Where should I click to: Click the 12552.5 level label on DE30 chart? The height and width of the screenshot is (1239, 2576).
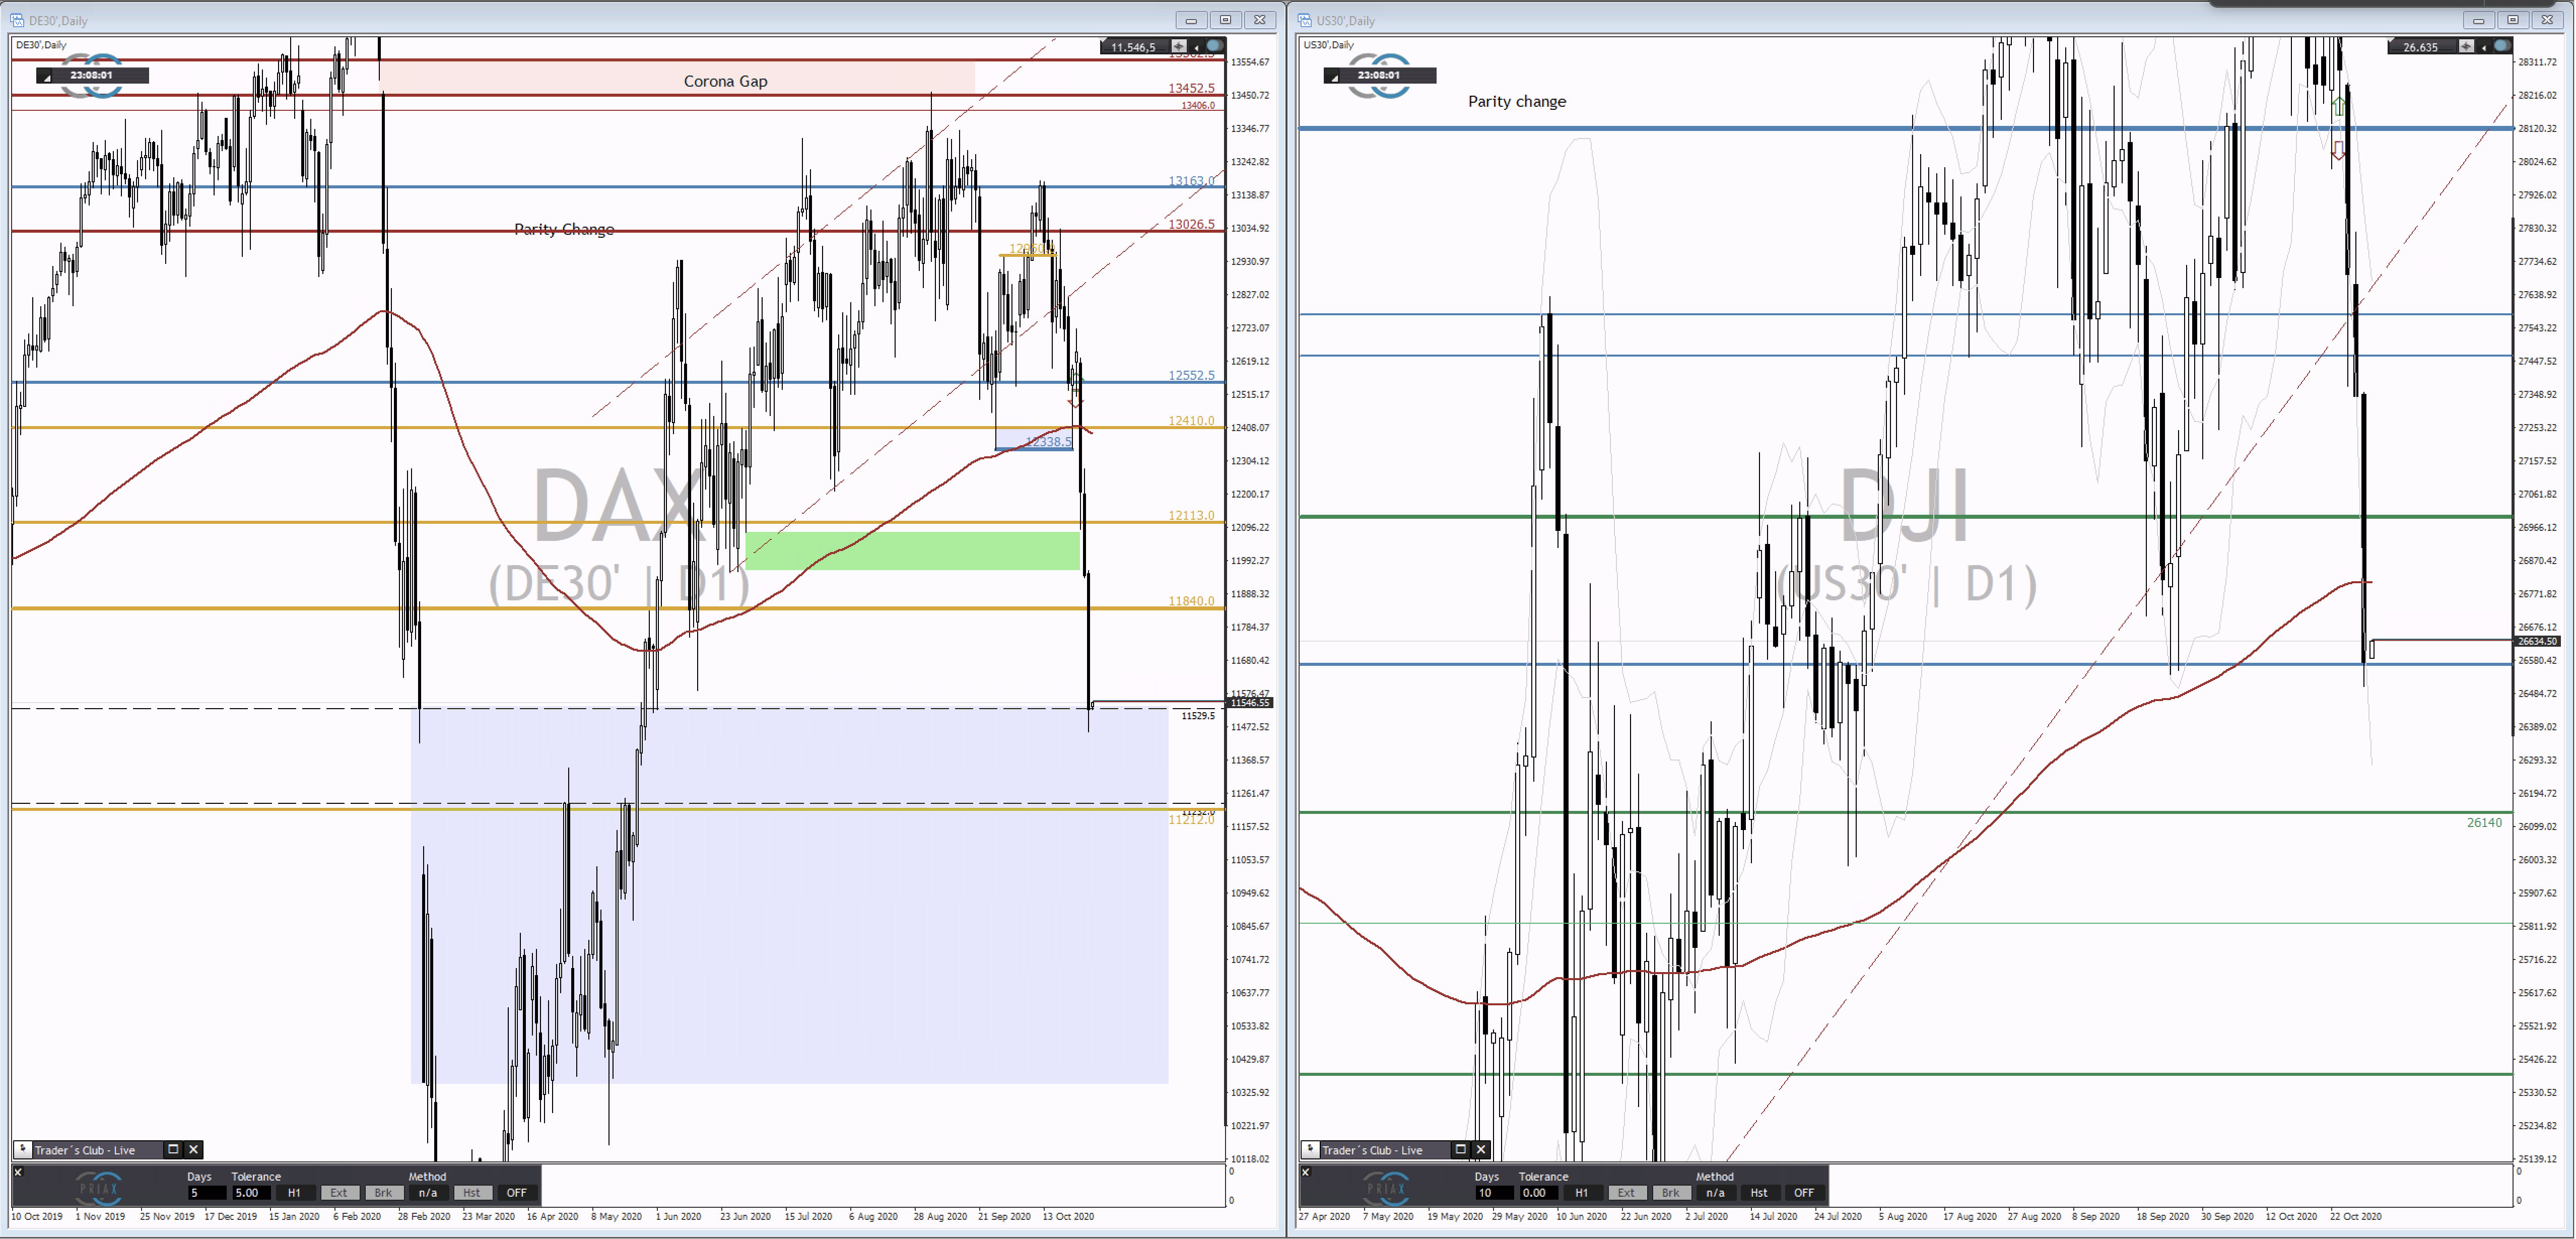[x=1191, y=375]
